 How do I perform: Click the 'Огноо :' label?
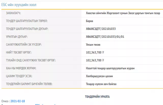pyautogui.click(x=6, y=101)
